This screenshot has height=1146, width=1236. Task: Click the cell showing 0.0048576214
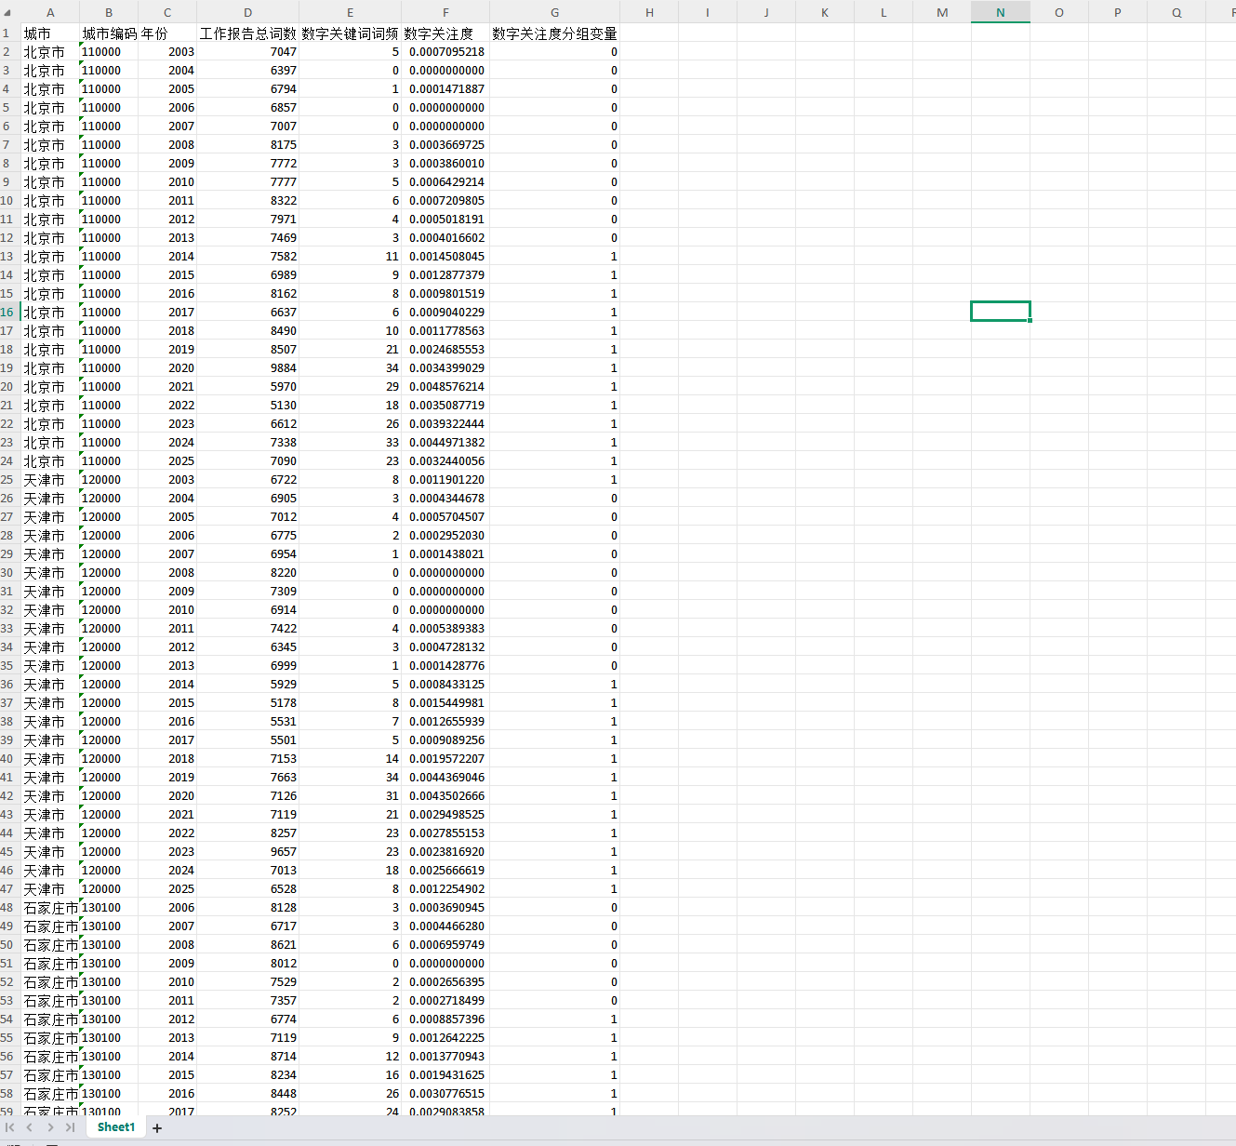(x=446, y=387)
